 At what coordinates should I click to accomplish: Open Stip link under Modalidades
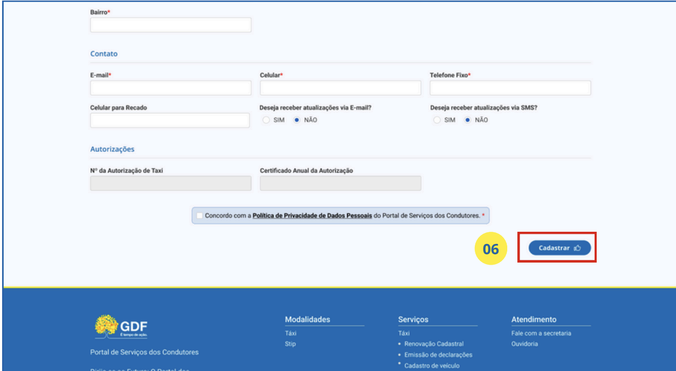pyautogui.click(x=290, y=344)
